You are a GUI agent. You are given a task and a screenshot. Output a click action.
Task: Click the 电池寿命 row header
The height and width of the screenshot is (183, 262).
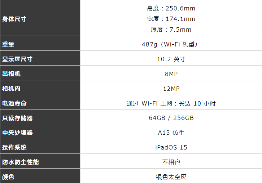[40, 102]
